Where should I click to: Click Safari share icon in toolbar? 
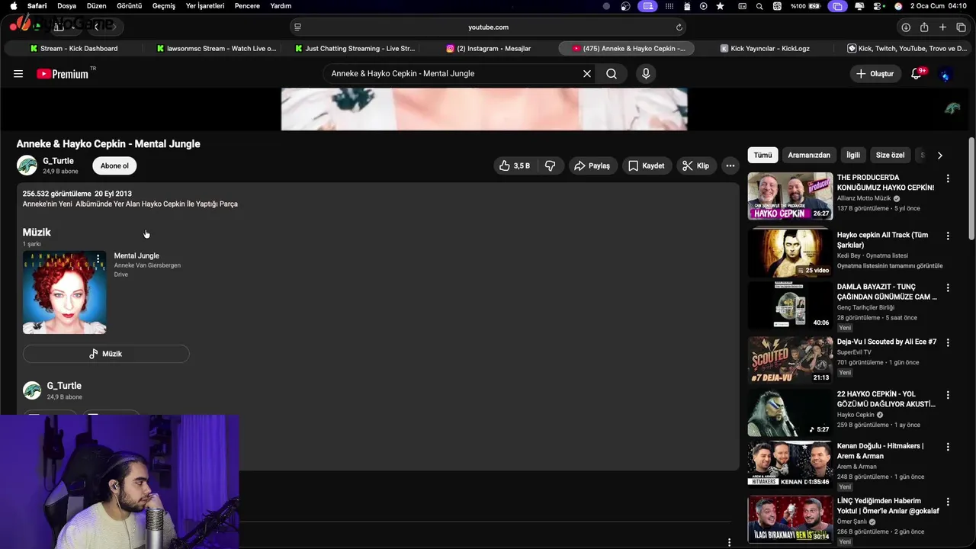(x=924, y=27)
